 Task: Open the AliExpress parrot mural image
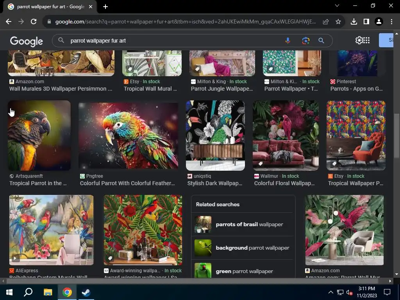point(51,230)
